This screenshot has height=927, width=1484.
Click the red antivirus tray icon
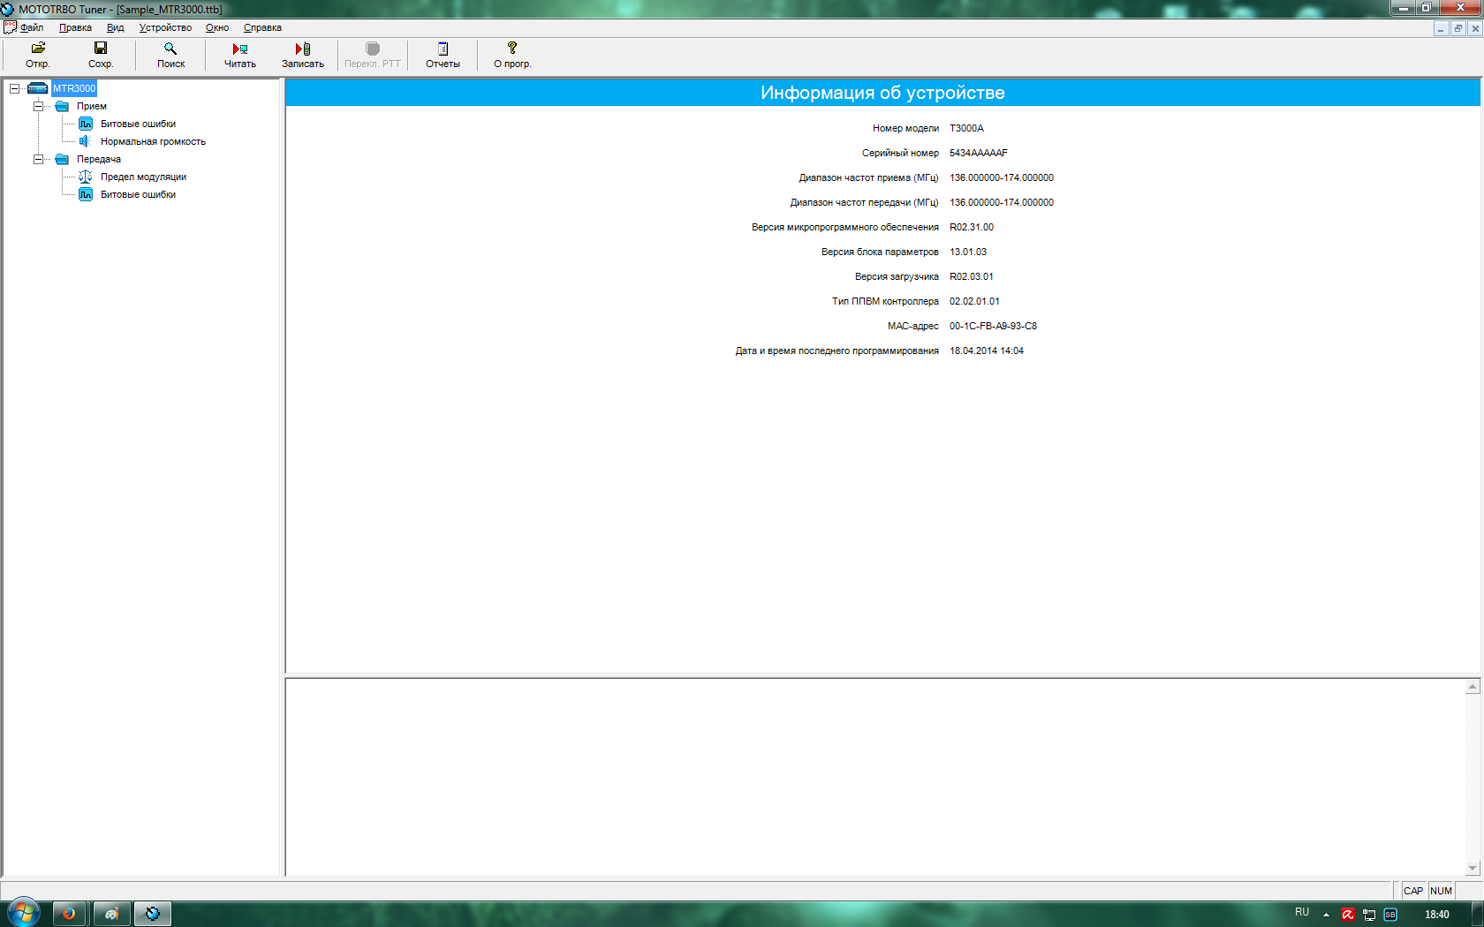[x=1348, y=915]
